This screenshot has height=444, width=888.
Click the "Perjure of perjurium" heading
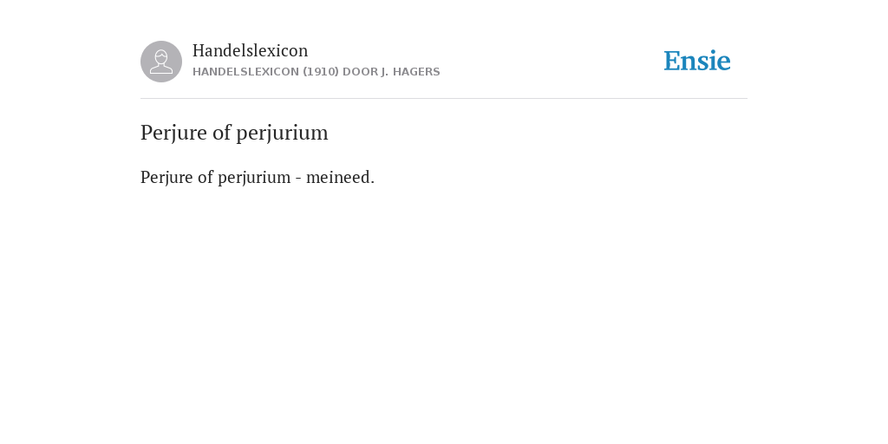[x=234, y=133]
